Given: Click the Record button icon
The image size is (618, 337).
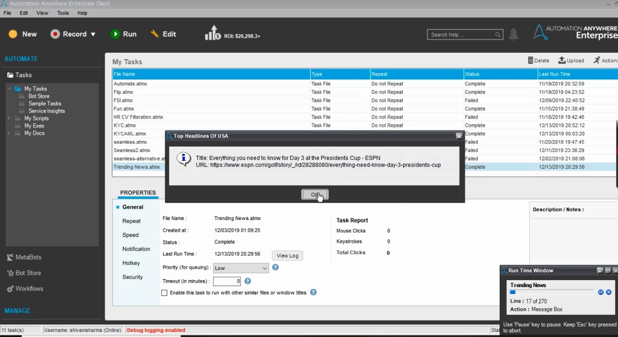Looking at the screenshot, I should [55, 34].
